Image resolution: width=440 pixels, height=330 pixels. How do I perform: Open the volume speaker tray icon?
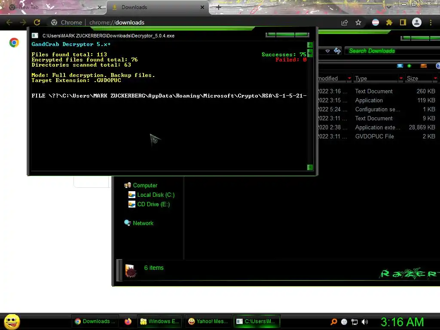click(365, 322)
